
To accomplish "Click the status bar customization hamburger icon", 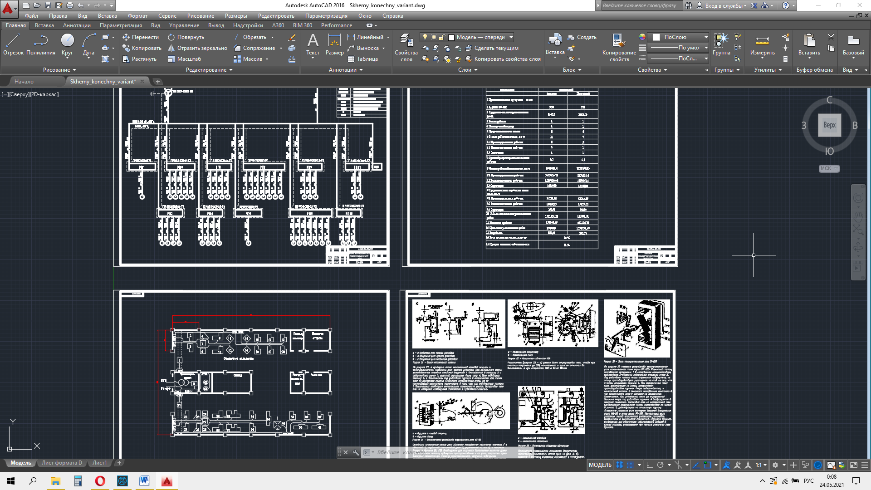I will coord(865,465).
